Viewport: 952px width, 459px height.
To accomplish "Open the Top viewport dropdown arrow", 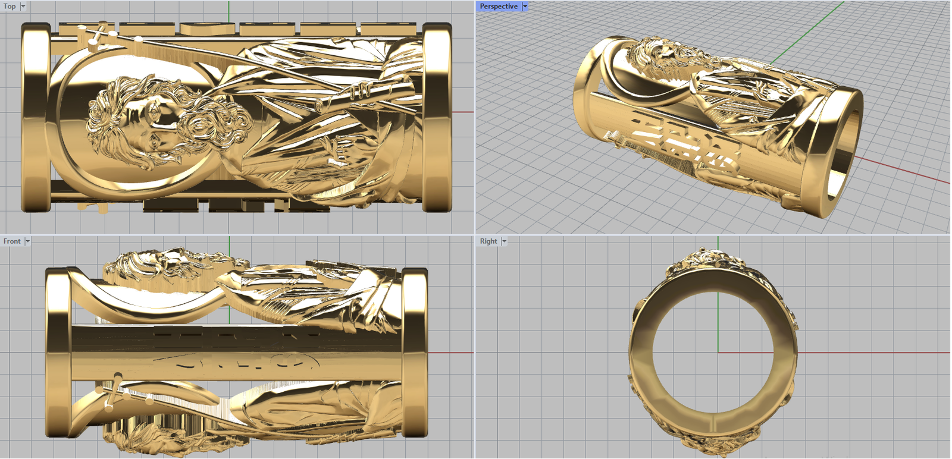I will (23, 7).
